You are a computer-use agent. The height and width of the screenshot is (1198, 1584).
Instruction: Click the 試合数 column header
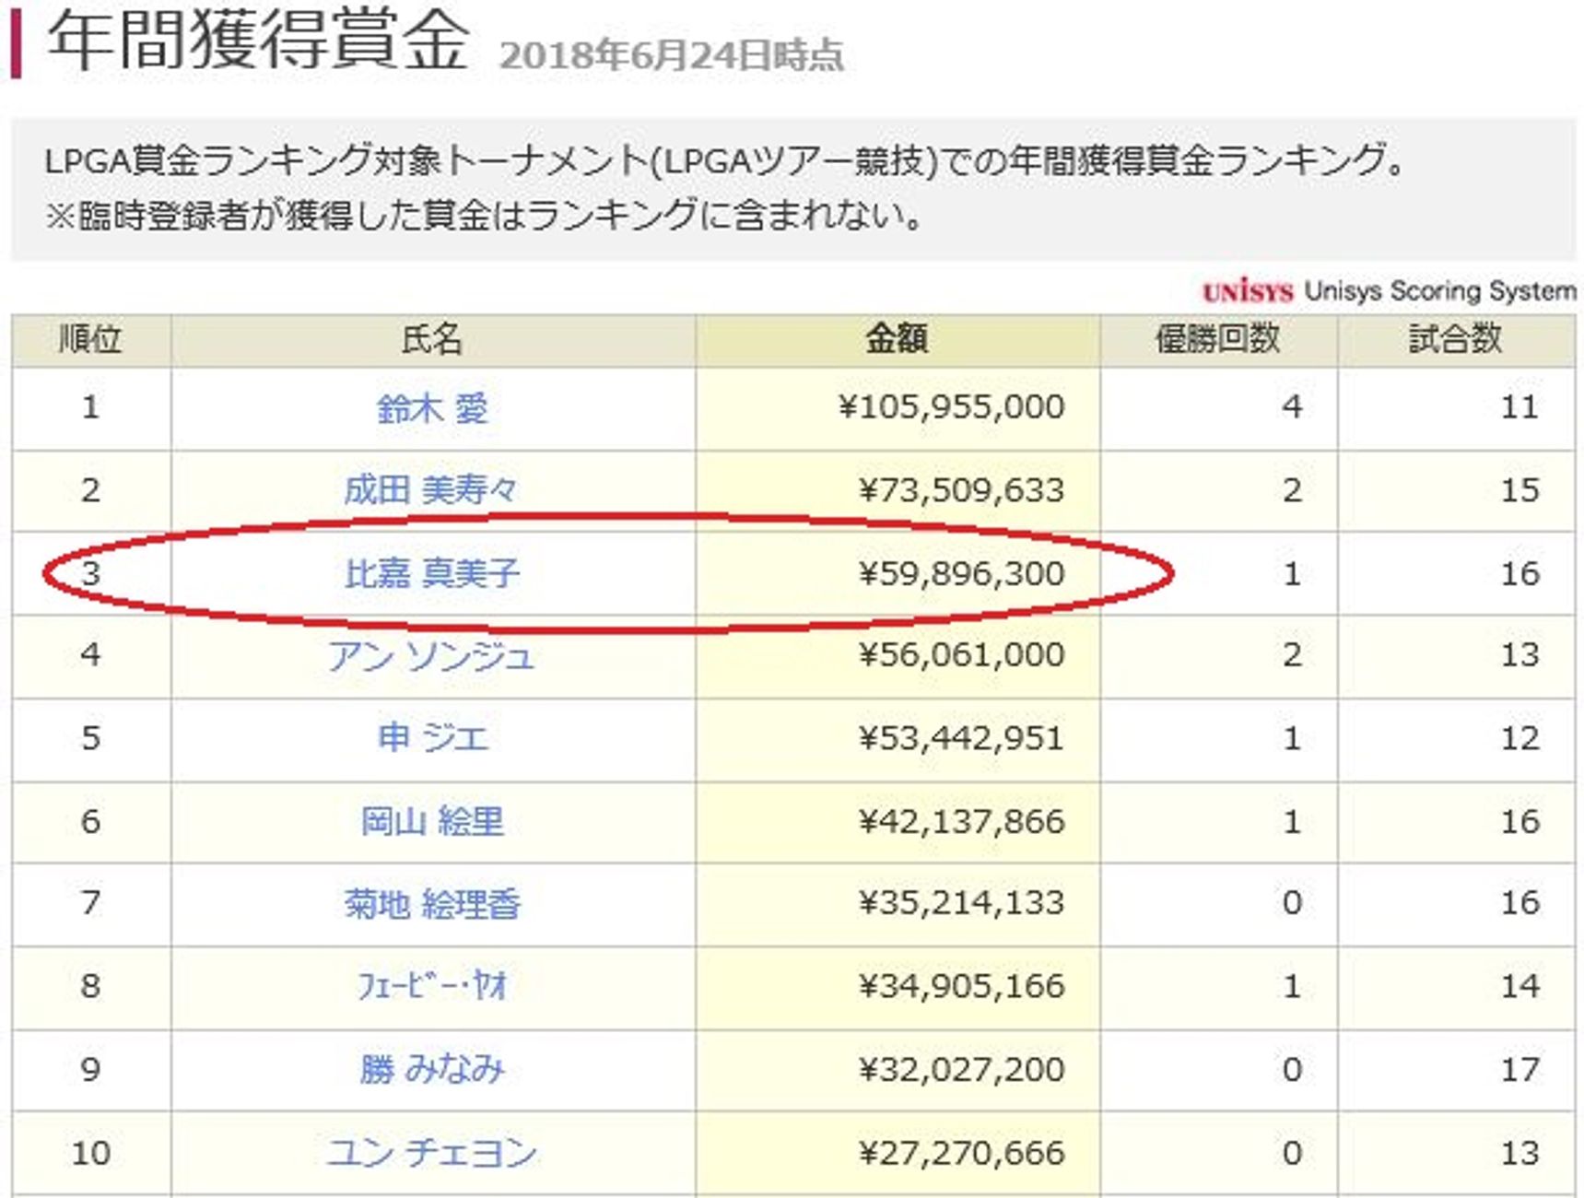click(x=1456, y=339)
